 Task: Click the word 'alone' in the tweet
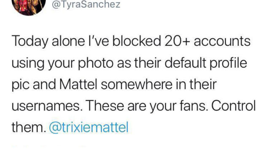pos(68,41)
